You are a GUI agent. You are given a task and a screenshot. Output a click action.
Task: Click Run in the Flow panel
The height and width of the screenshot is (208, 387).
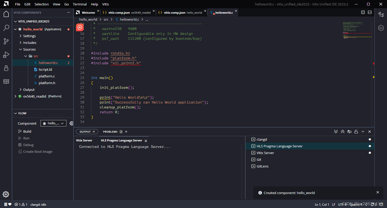pyautogui.click(x=26, y=138)
